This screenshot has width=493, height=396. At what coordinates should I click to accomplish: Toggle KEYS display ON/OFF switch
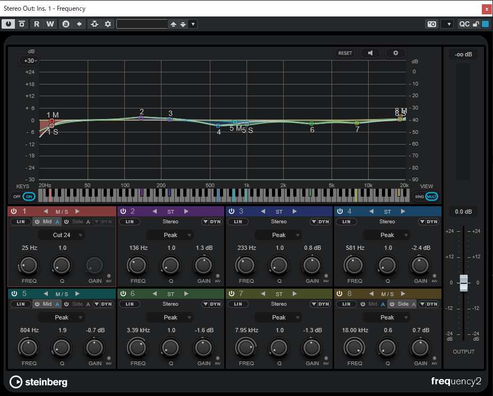(23, 197)
